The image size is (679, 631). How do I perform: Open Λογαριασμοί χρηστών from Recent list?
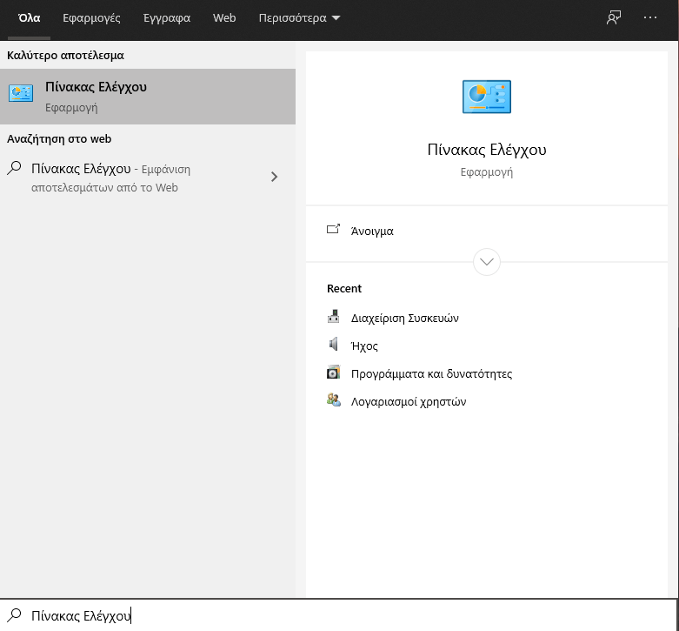(x=408, y=401)
